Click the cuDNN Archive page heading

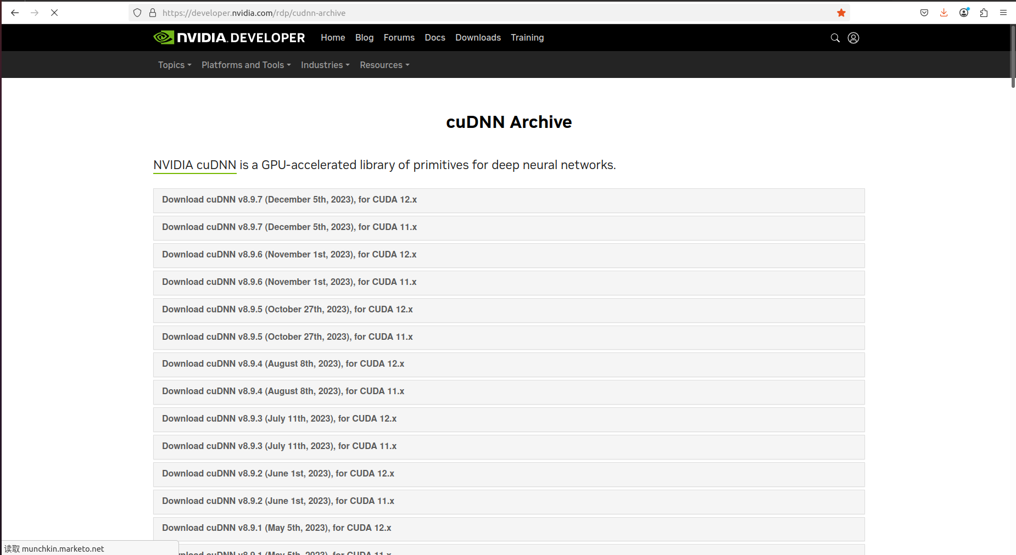[x=509, y=122]
